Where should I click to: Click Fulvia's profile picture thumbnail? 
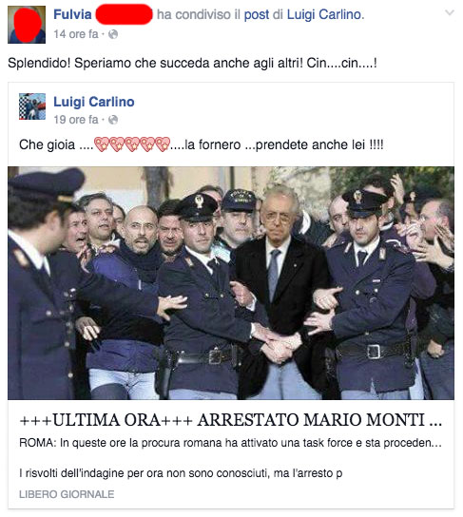pos(27,25)
